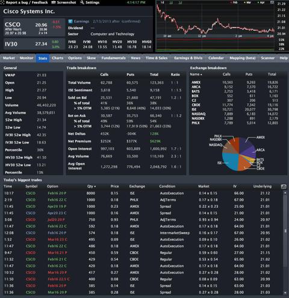The image size is (289, 298).
Task: Click the CSCO quote box
Action: click(x=34, y=28)
